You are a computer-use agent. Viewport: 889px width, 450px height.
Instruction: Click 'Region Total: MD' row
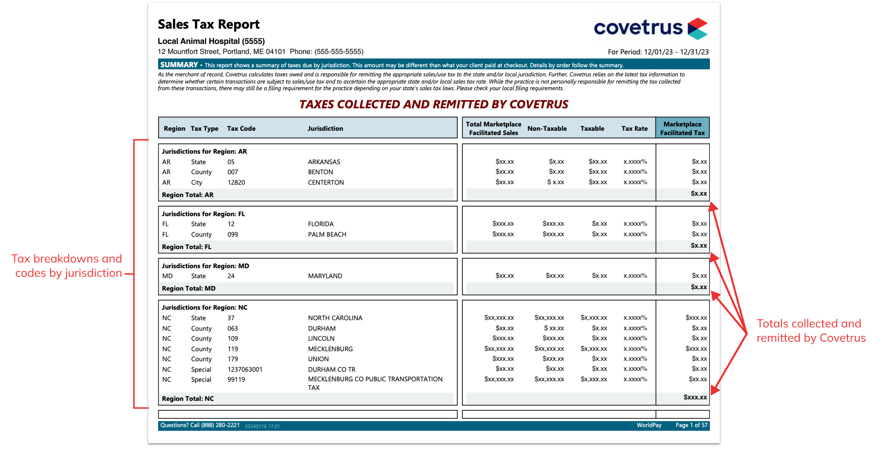point(307,288)
